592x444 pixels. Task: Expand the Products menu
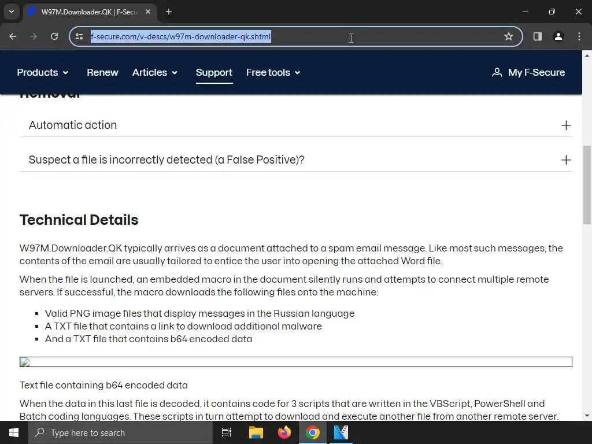pyautogui.click(x=43, y=72)
